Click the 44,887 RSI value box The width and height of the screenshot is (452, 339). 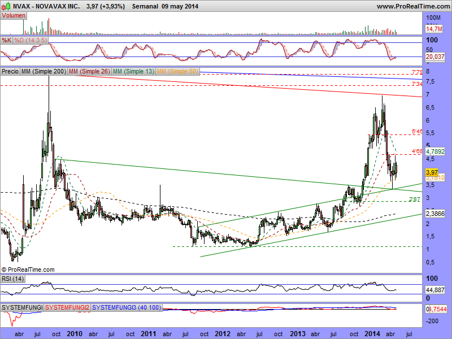tap(435, 290)
